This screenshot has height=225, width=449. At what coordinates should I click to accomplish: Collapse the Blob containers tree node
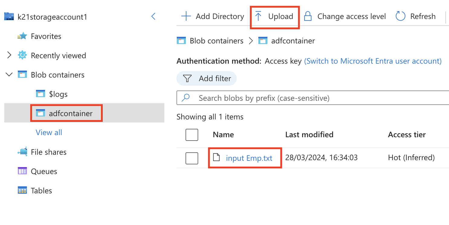[x=9, y=75]
